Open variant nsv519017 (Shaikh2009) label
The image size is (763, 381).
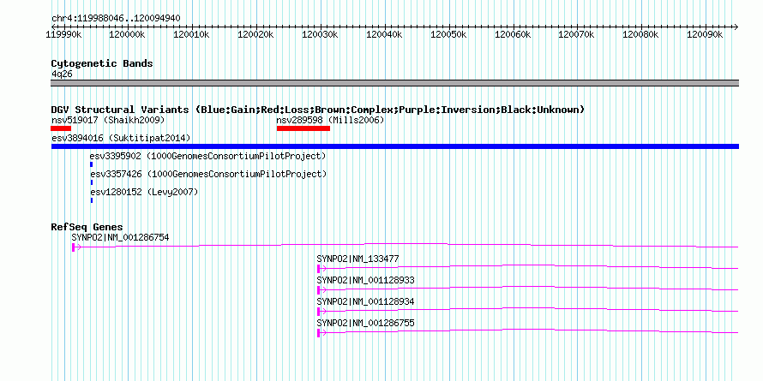coord(108,120)
